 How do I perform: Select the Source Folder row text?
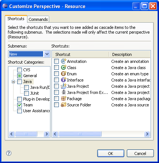[79, 105]
